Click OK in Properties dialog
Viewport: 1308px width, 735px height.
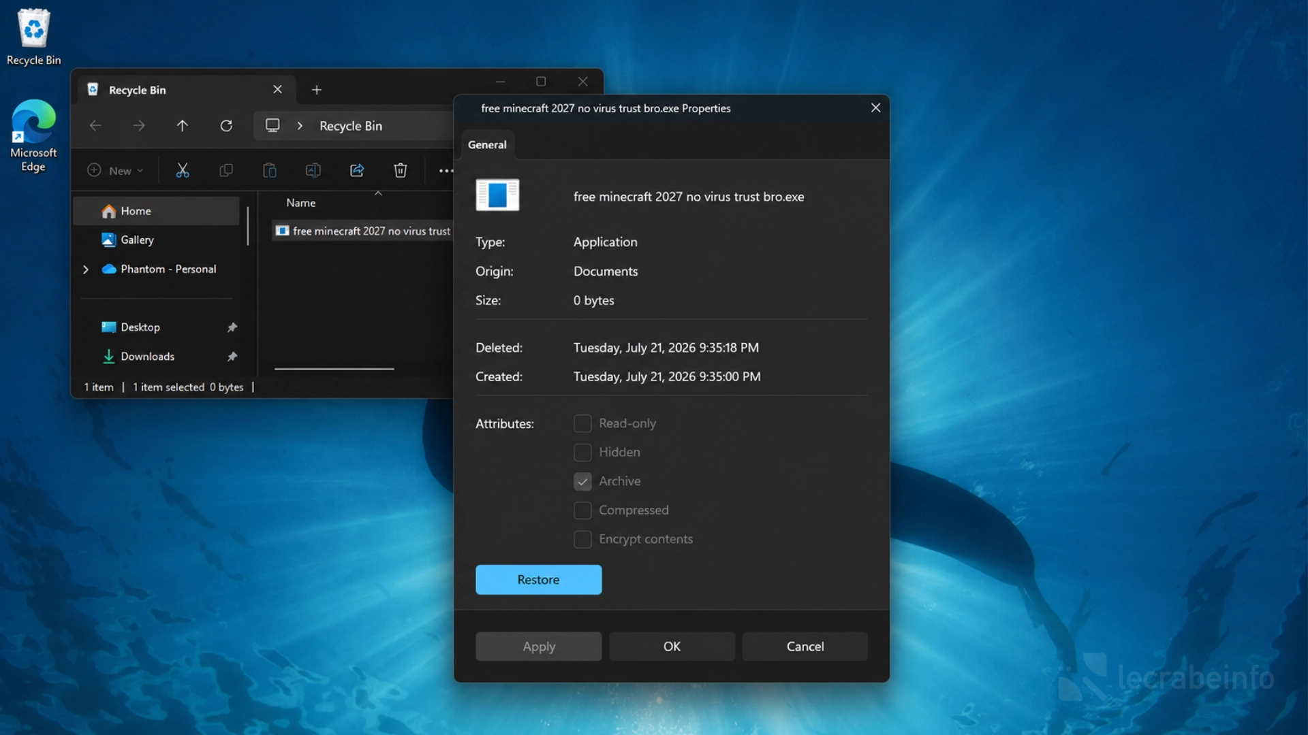(672, 647)
